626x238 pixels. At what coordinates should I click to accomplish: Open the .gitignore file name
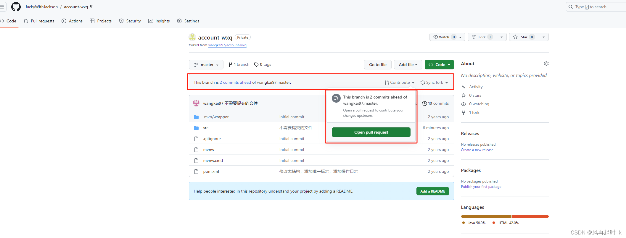212,139
